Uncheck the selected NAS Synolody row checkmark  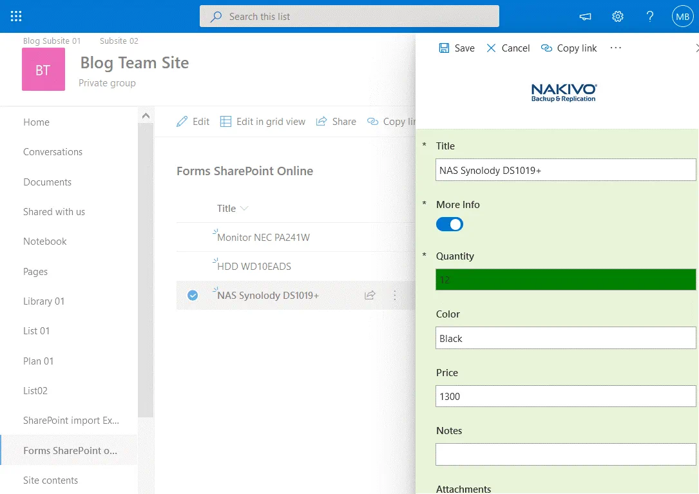192,296
